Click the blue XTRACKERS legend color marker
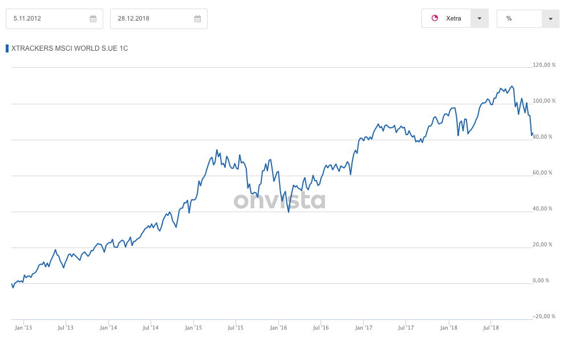Screen dimensions: 564x341 click(x=7, y=48)
